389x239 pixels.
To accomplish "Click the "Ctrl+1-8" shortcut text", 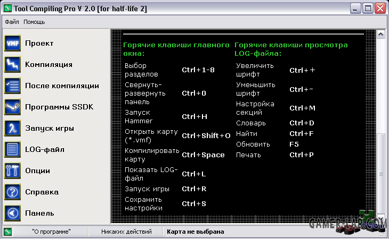I will 198,70.
